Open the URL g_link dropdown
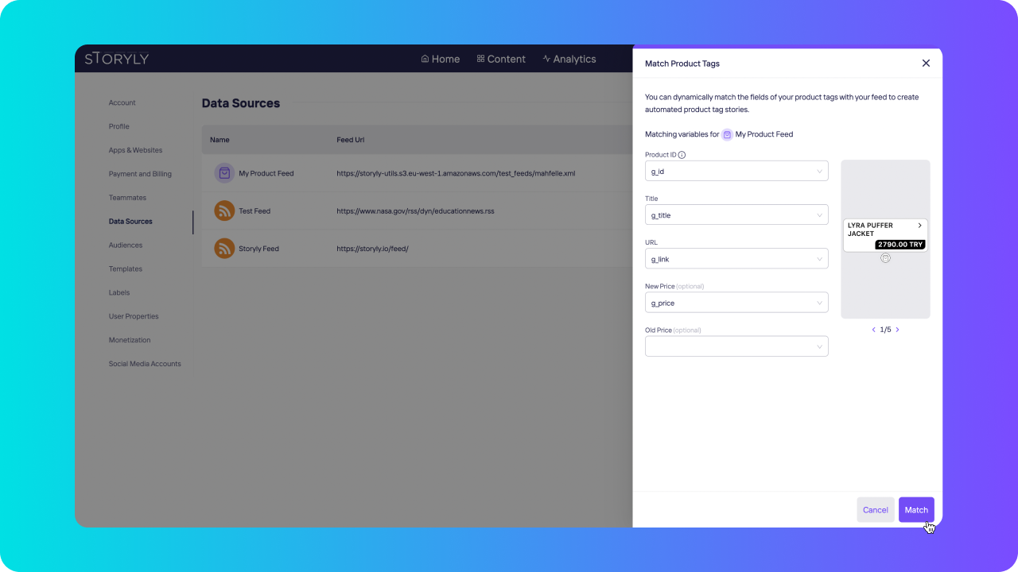1018x572 pixels. [736, 259]
